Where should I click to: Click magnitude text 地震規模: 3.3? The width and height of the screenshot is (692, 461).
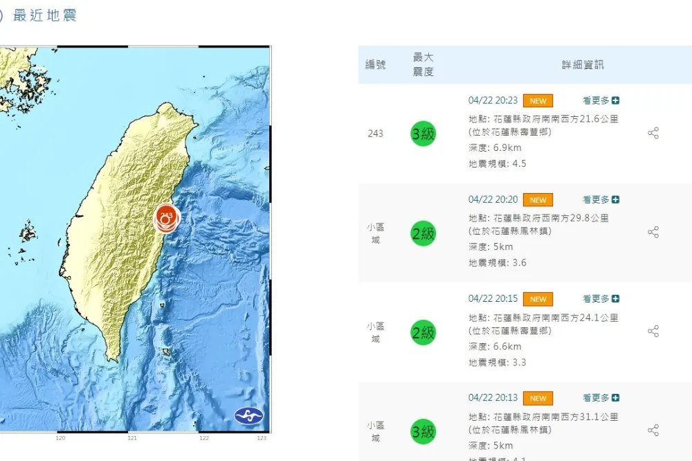coord(498,363)
